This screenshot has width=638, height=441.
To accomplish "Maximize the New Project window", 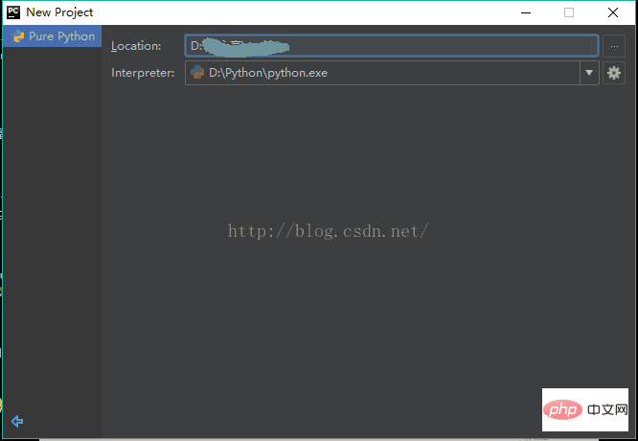I will (569, 12).
